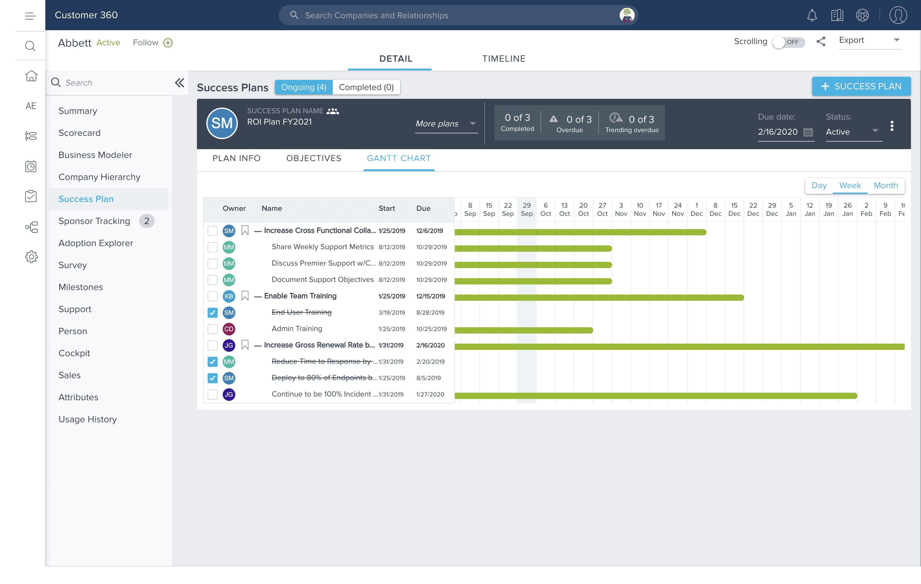This screenshot has width=921, height=584.
Task: Click the share icon next to Scrolling
Action: 821,41
